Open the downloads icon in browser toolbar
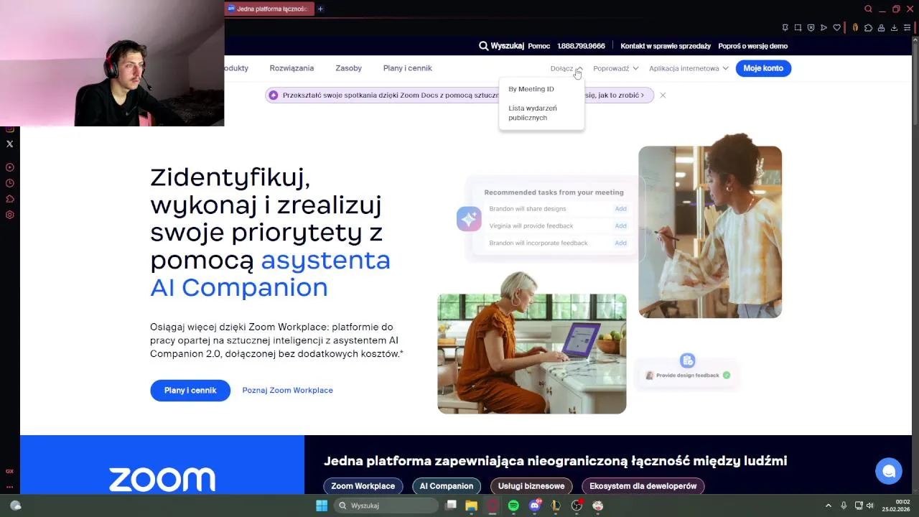The height and width of the screenshot is (517, 919). (x=894, y=28)
